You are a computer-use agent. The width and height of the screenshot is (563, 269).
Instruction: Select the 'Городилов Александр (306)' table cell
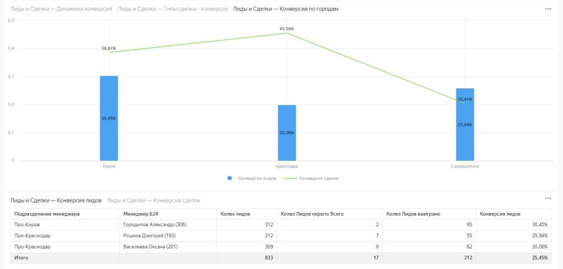pos(155,225)
